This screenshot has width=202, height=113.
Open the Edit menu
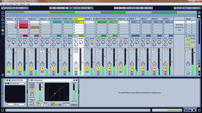pyautogui.click(x=6, y=4)
